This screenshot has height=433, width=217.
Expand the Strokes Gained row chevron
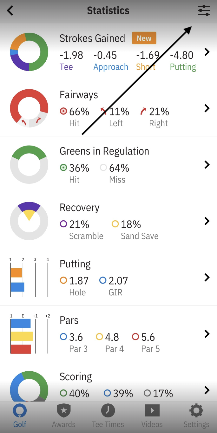pos(207,52)
